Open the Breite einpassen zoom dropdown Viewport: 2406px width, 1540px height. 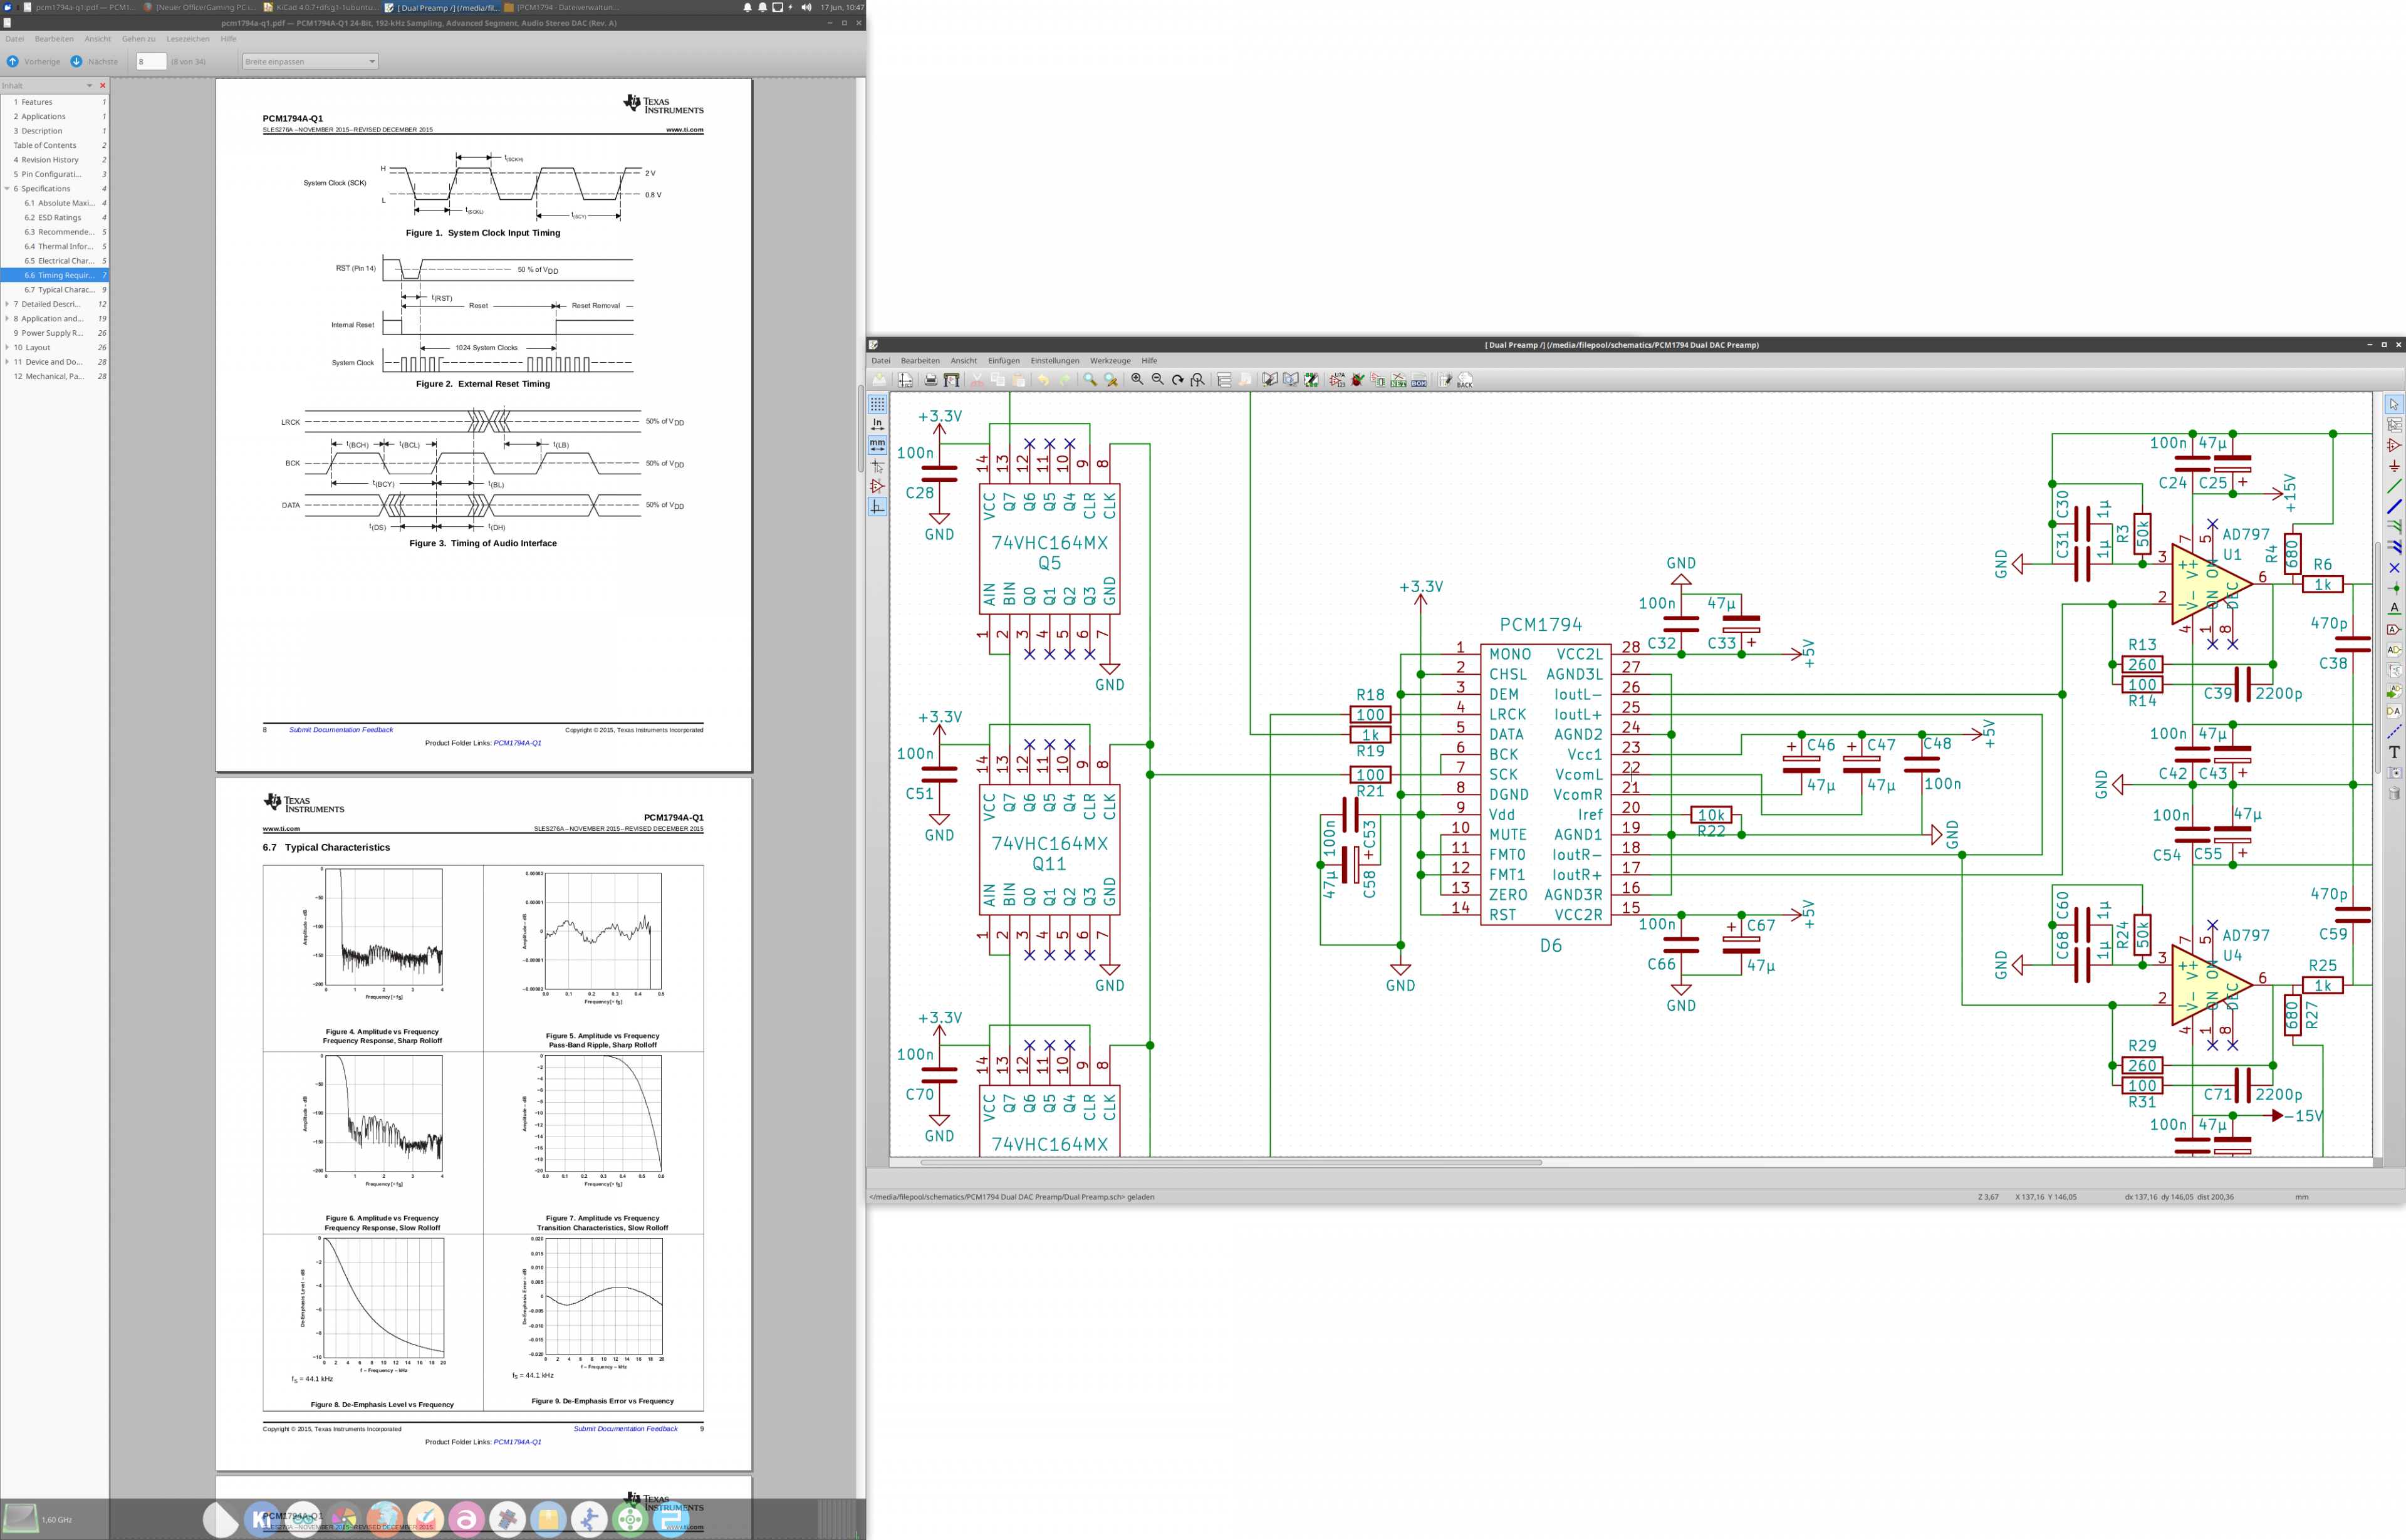tap(310, 62)
